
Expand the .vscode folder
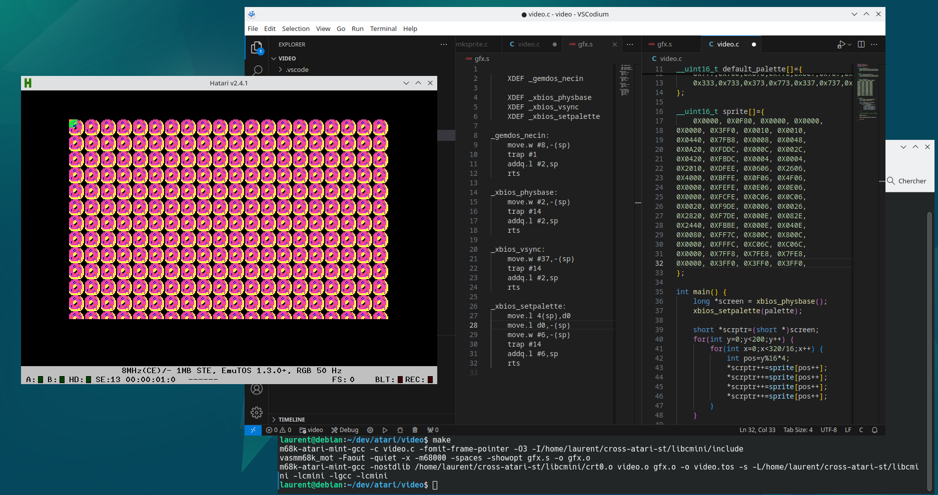pos(362,70)
